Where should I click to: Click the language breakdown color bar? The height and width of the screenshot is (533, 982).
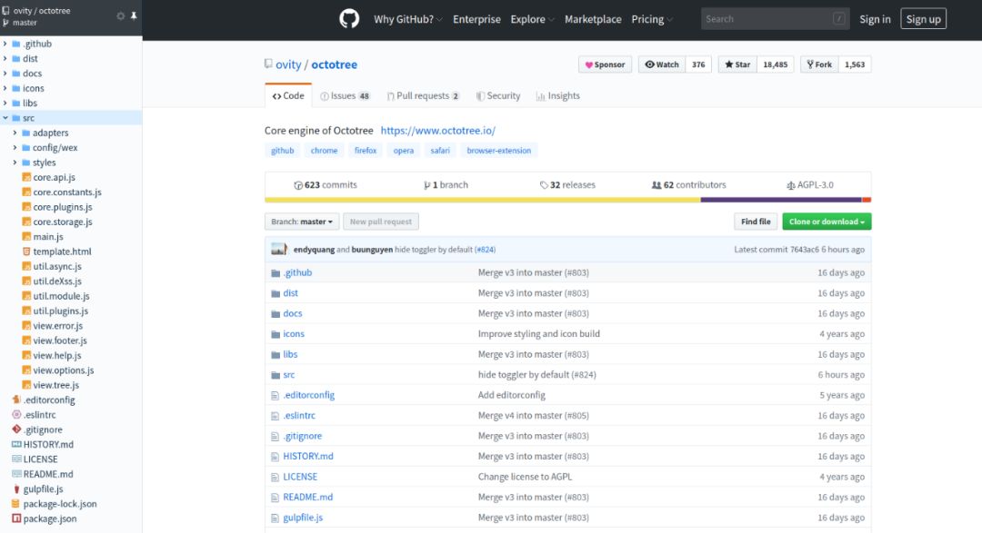(568, 200)
